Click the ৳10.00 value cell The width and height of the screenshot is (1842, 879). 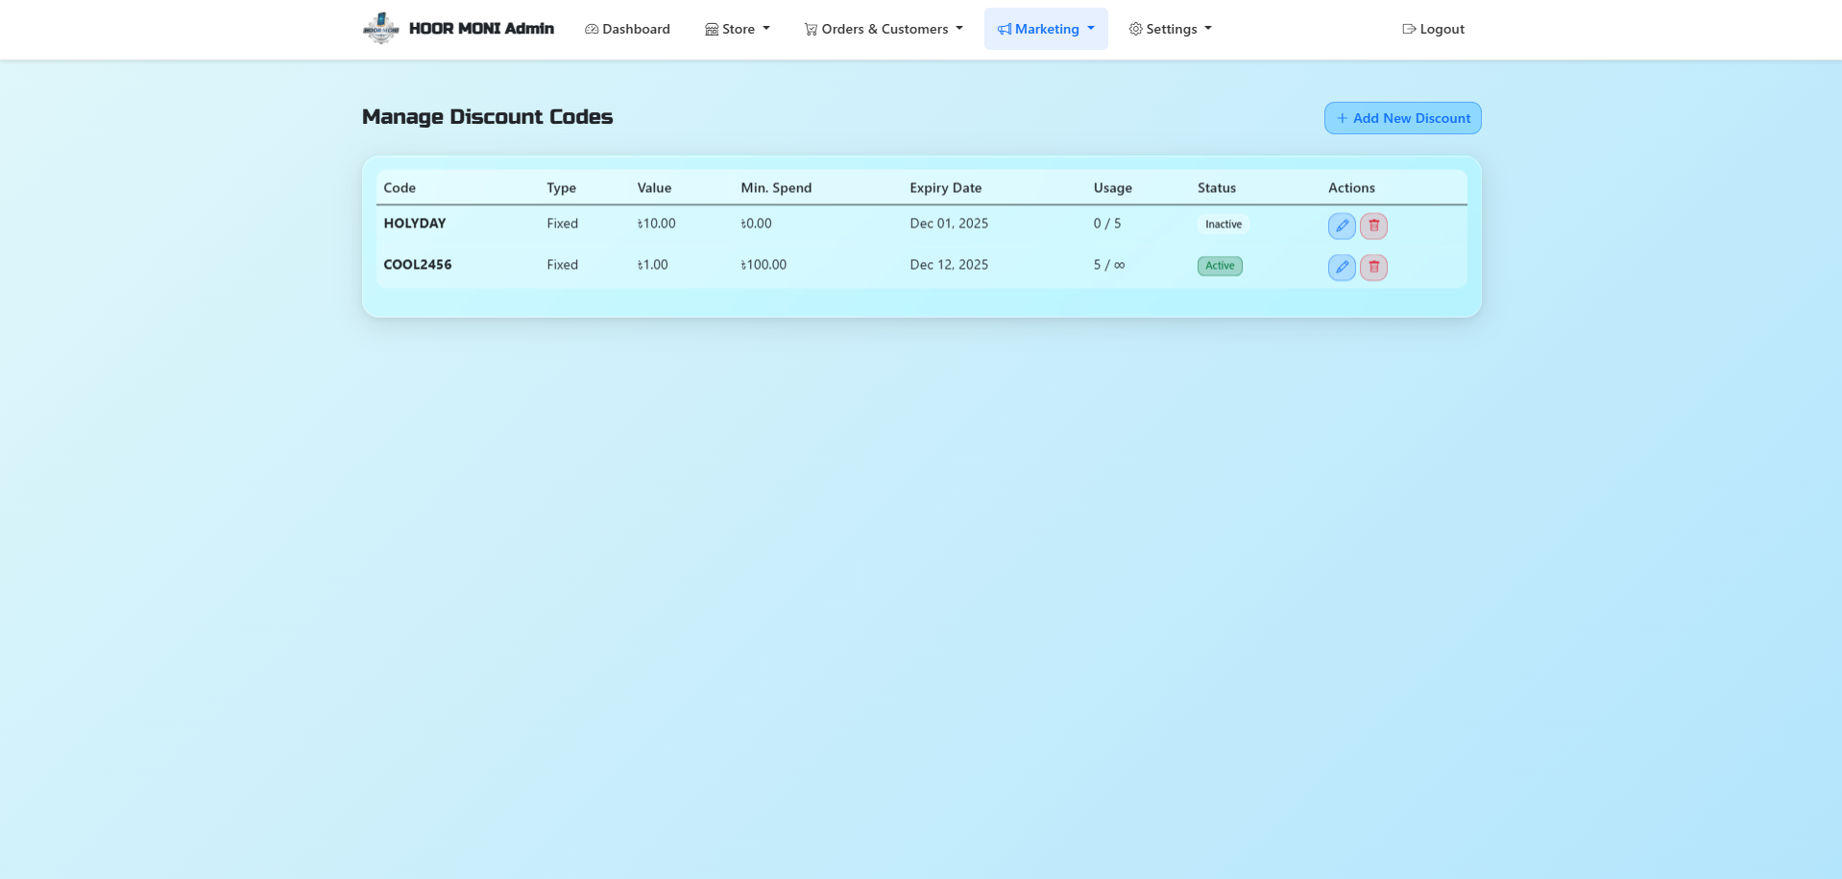click(x=657, y=224)
